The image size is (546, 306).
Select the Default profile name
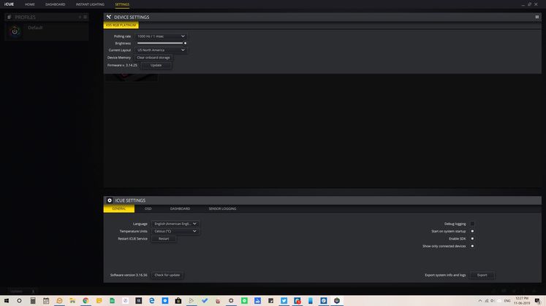coord(35,28)
